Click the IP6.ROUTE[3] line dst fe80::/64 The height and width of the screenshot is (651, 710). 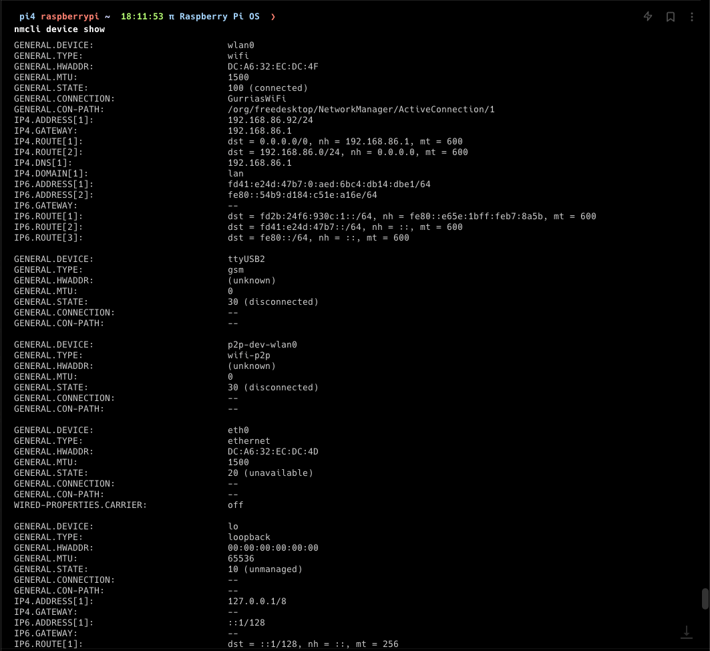pyautogui.click(x=319, y=238)
